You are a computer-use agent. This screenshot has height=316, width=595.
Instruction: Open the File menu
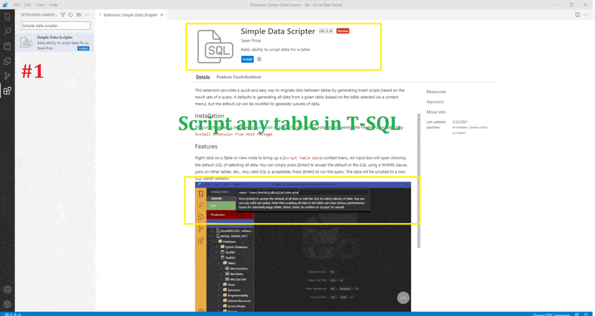click(16, 4)
